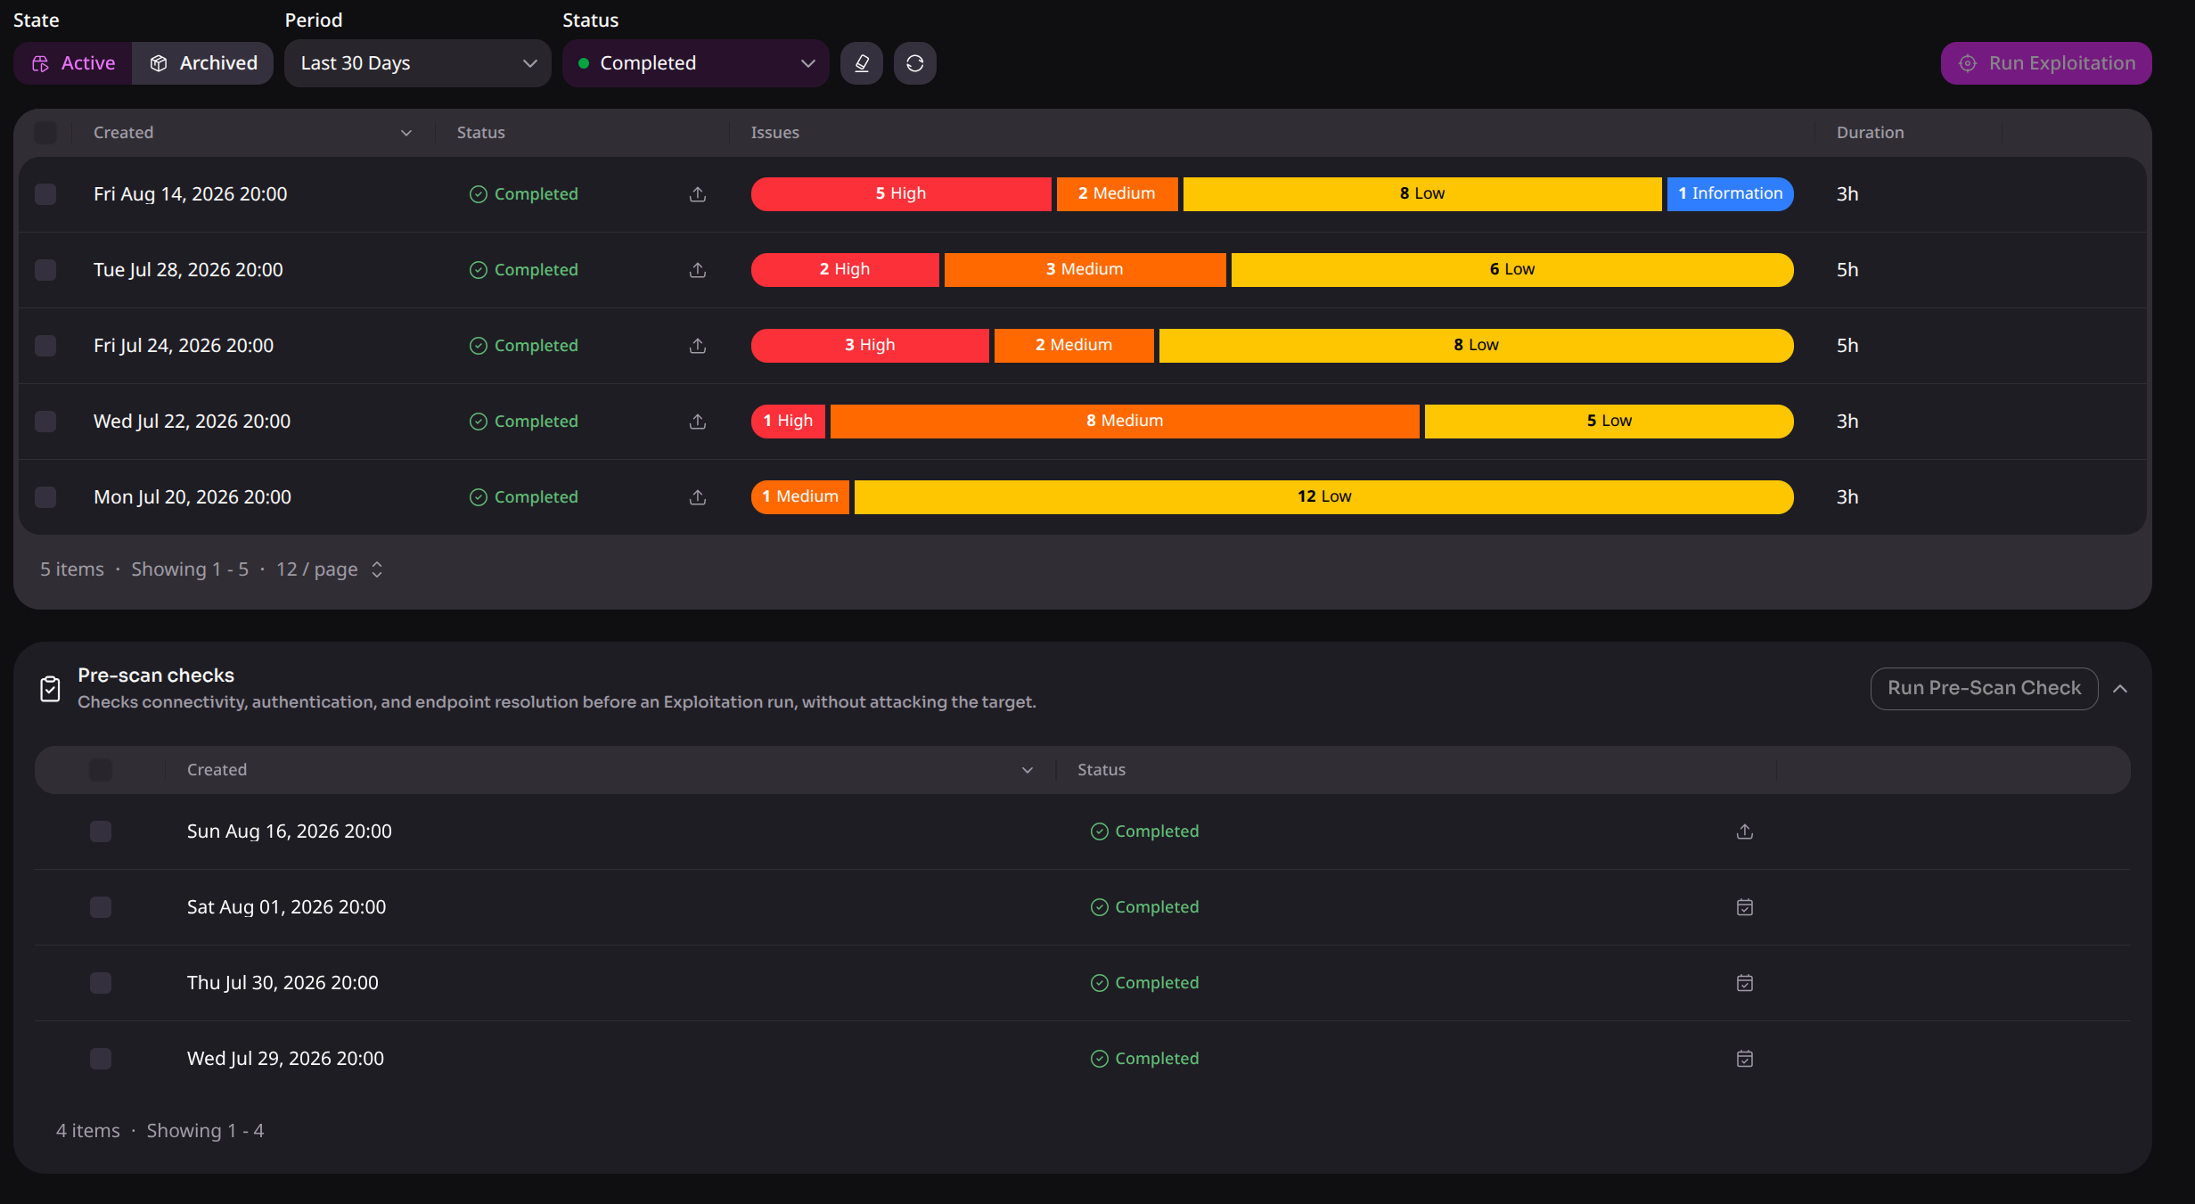This screenshot has width=2195, height=1204.
Task: Sort exploitation runs by Created column chevron
Action: [x=406, y=133]
